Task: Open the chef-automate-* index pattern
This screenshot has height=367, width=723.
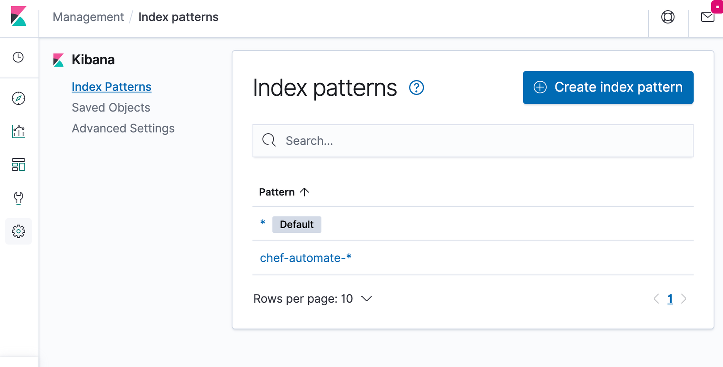Action: point(306,258)
